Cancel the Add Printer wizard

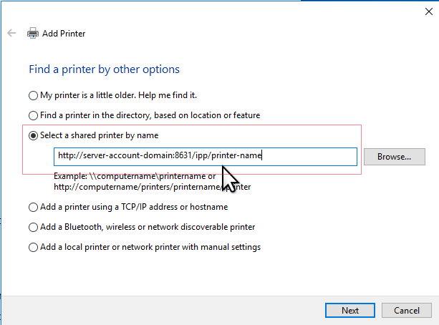pos(407,311)
